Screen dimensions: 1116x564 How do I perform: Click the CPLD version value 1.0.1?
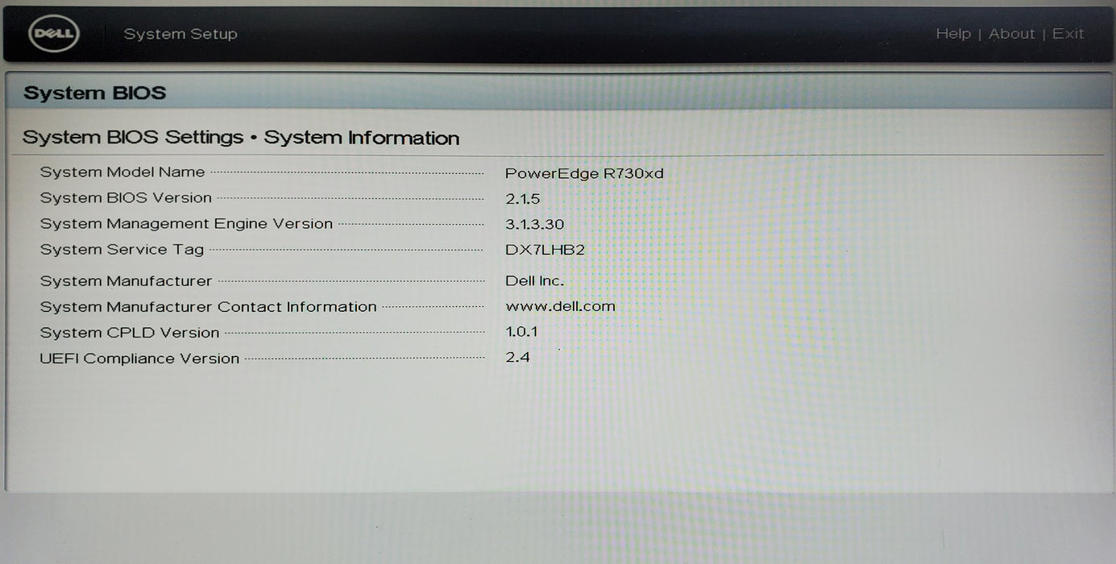[x=521, y=331]
